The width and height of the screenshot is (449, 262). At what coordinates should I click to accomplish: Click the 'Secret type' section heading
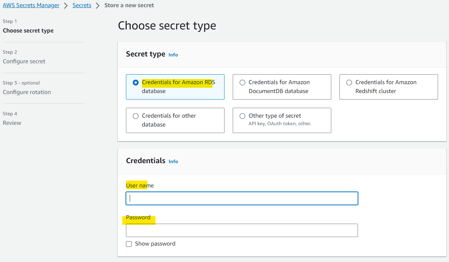tap(145, 54)
